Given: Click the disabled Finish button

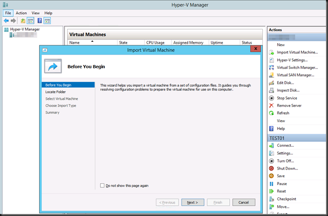Looking at the screenshot, I should pos(218,202).
